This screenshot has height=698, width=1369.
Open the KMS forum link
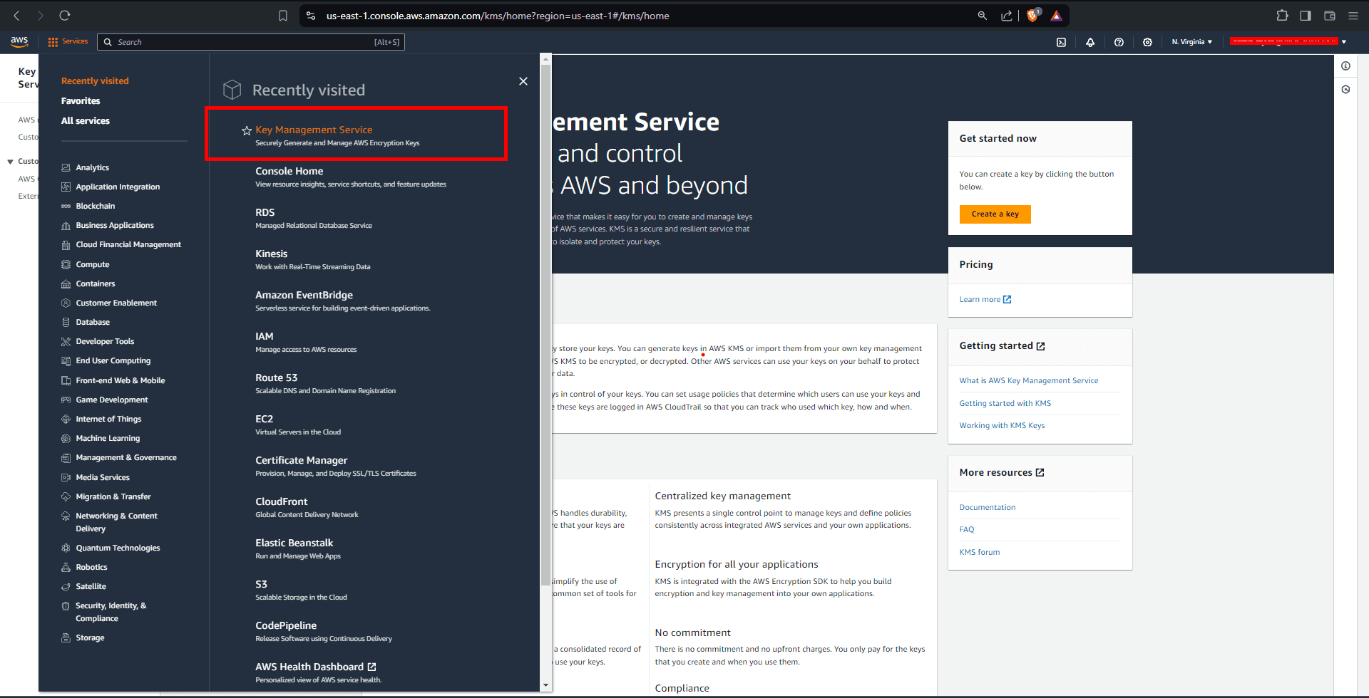980,553
